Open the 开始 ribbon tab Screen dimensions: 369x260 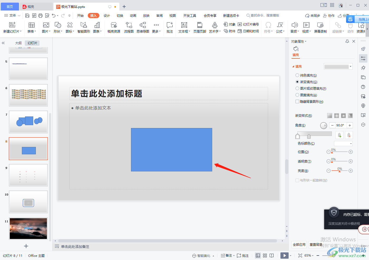[x=80, y=16]
